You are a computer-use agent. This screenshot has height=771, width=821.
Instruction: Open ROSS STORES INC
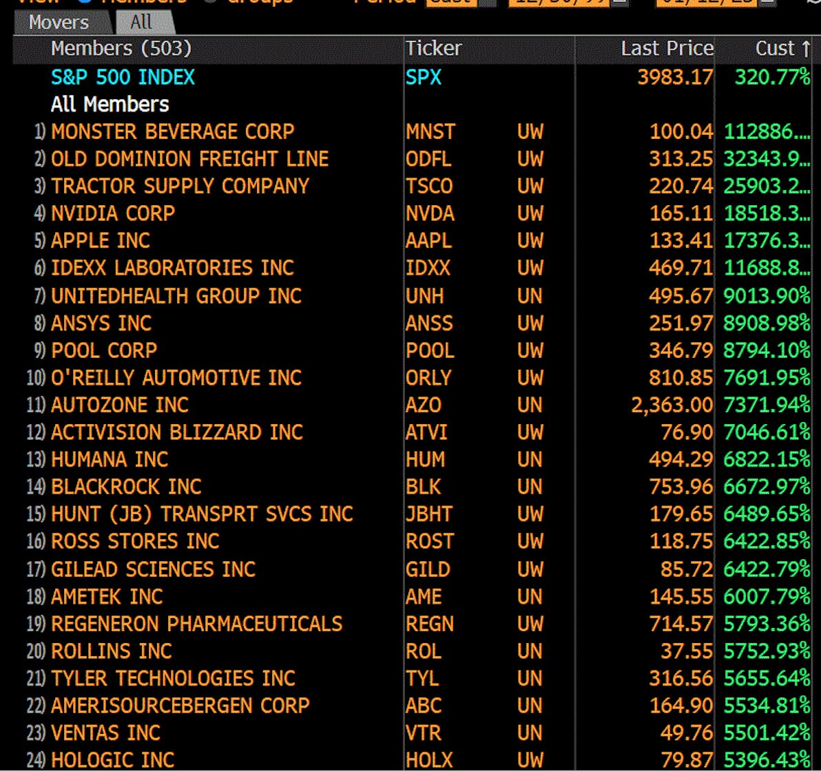tap(135, 541)
